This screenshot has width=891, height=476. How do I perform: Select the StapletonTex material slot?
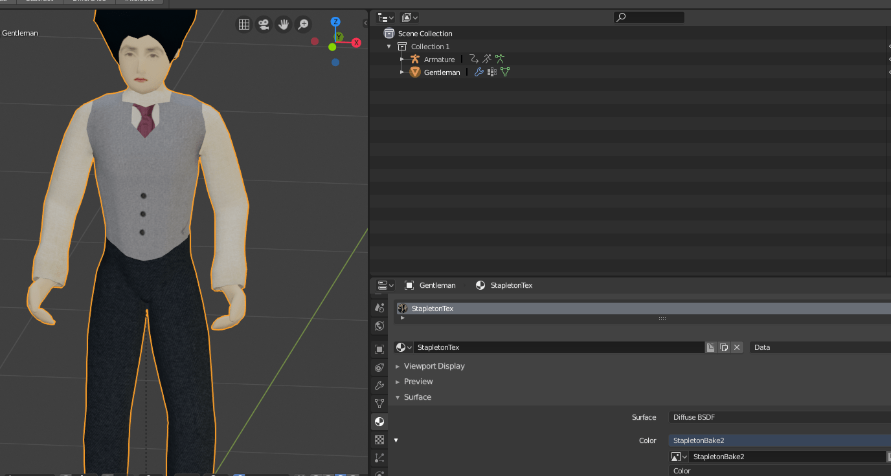[642, 308]
